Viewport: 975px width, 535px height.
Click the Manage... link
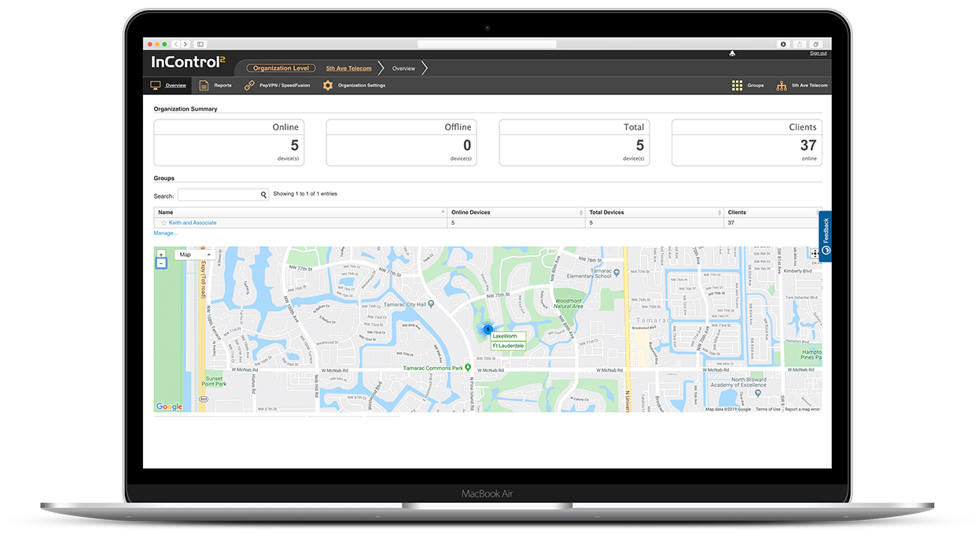(165, 233)
